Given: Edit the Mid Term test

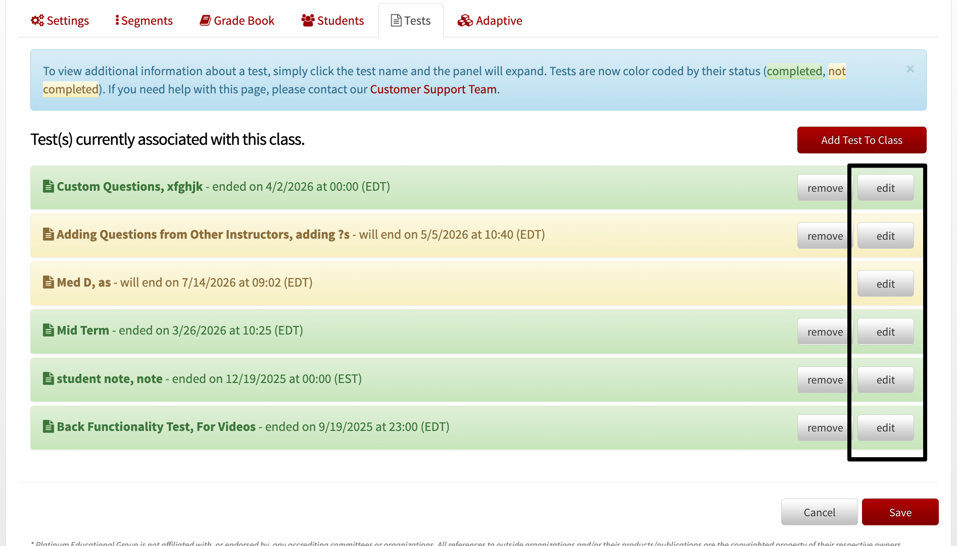Looking at the screenshot, I should [885, 332].
